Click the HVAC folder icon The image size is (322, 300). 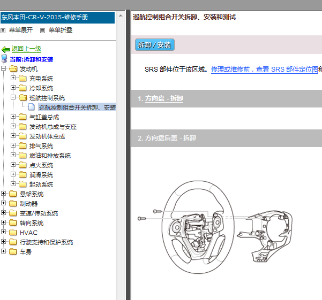point(13,233)
